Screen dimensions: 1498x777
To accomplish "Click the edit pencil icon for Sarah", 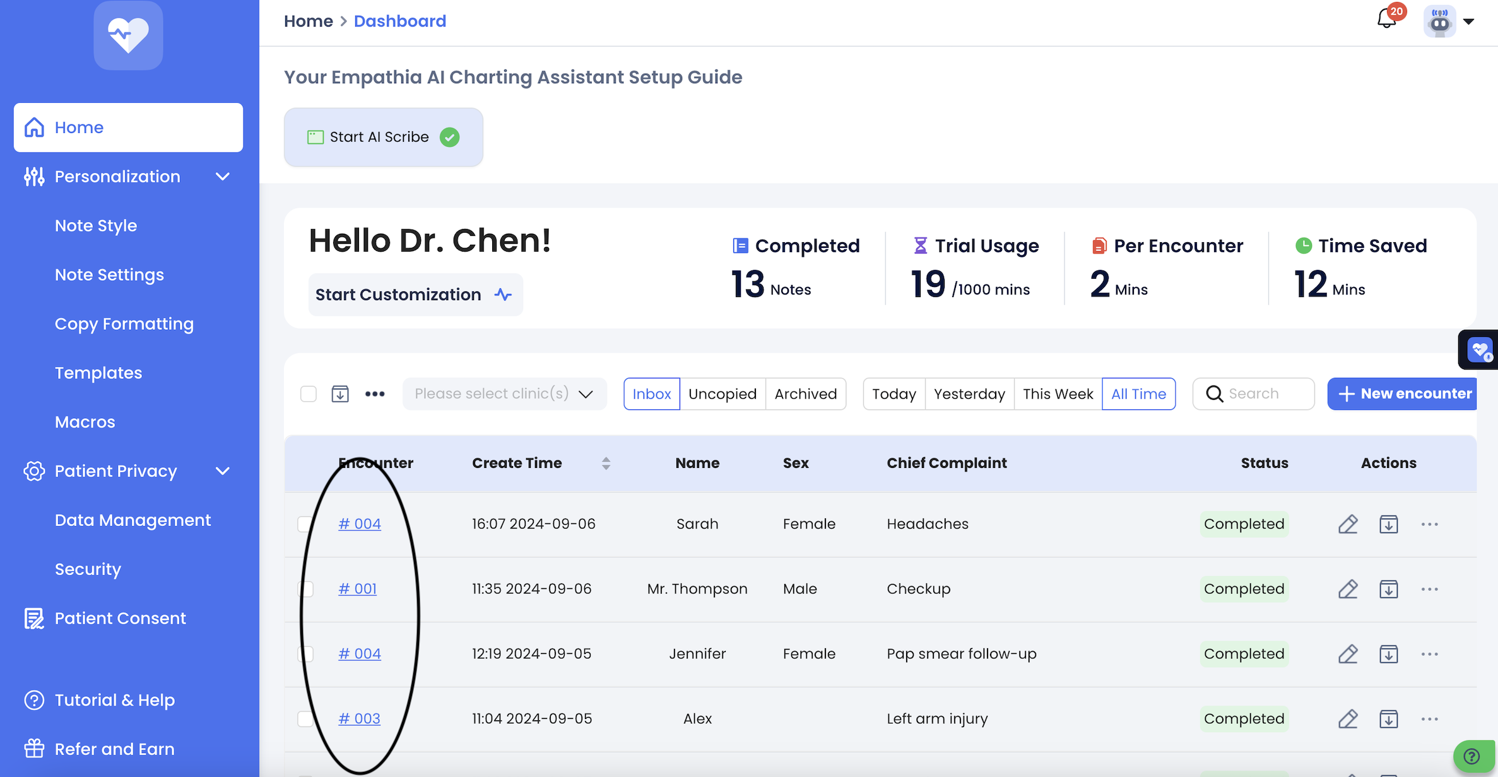I will point(1348,524).
